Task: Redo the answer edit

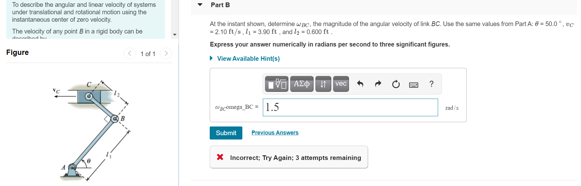Action: 377,84
